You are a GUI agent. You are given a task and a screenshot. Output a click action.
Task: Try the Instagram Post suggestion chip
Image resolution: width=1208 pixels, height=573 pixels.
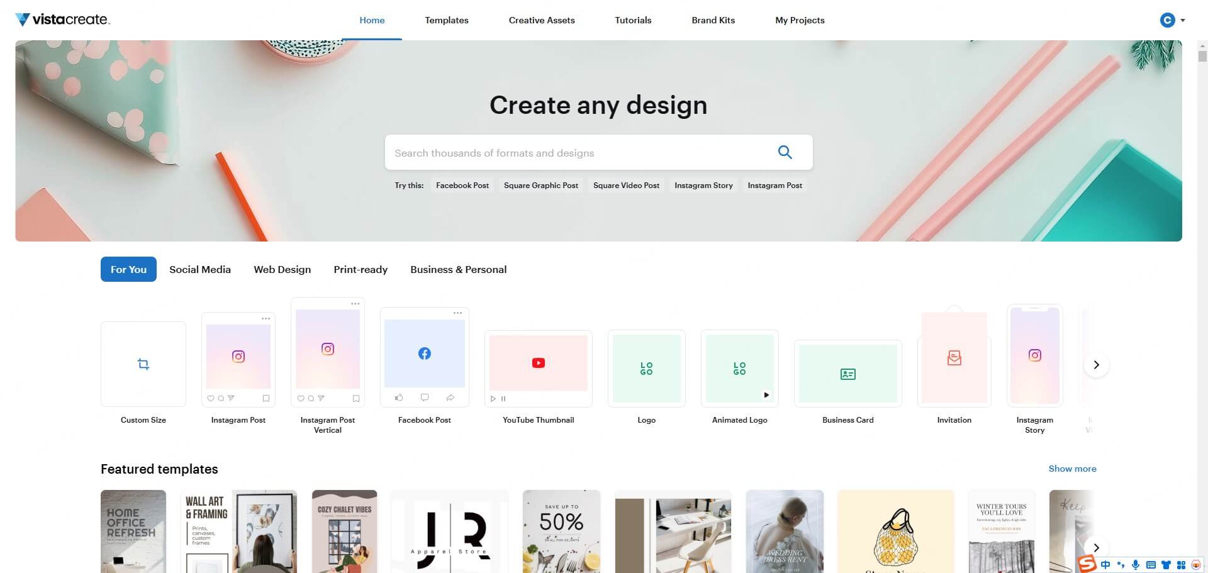pos(775,186)
